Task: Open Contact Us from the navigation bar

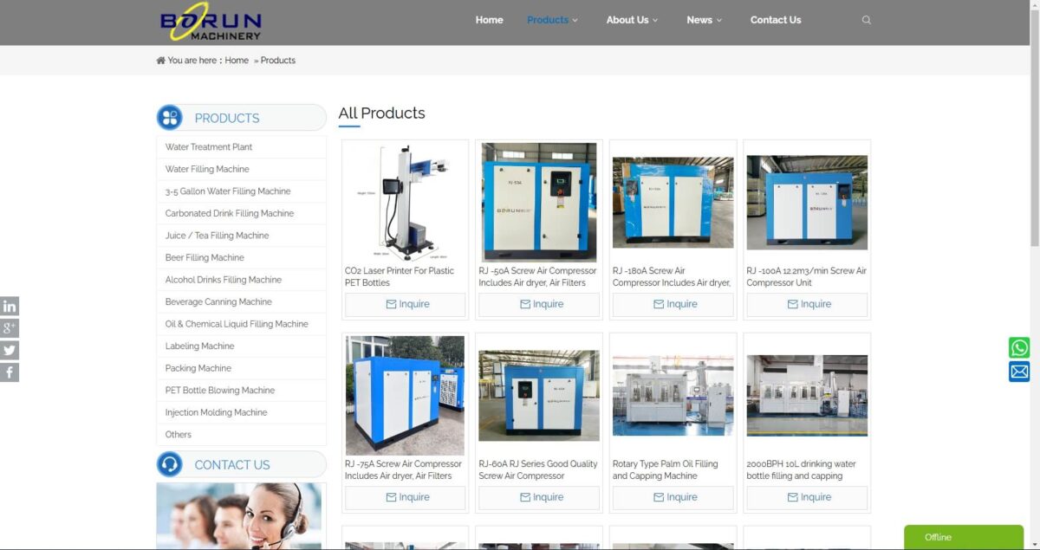Action: [776, 19]
